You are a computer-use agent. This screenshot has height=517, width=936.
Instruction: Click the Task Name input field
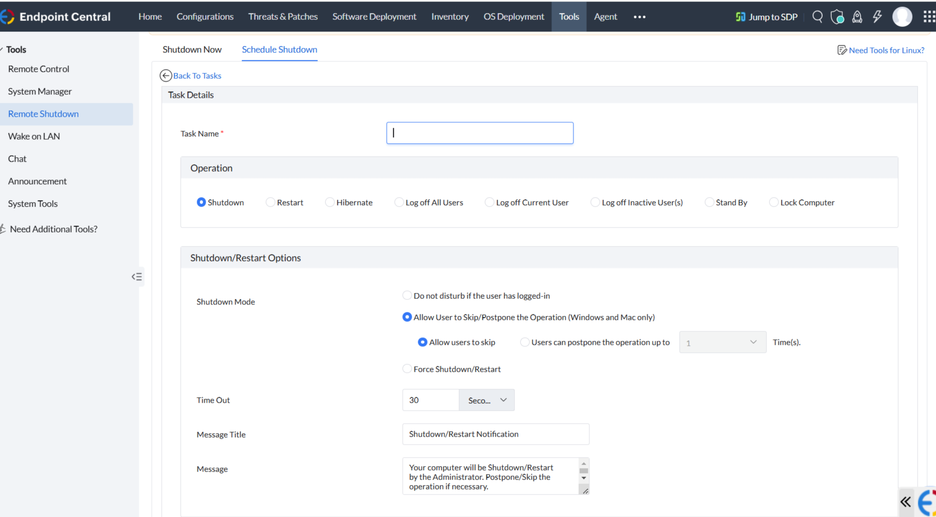pyautogui.click(x=480, y=133)
